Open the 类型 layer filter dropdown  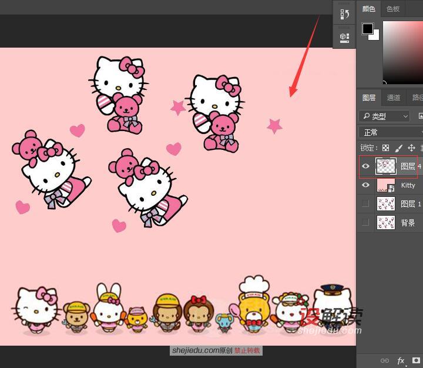click(x=385, y=116)
